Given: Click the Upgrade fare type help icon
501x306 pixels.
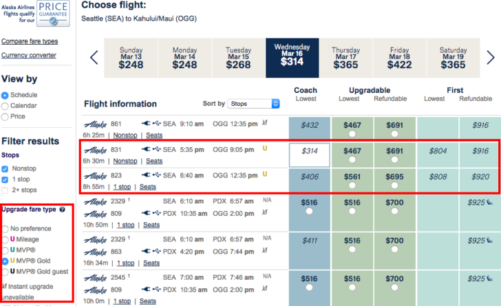Looking at the screenshot, I should coord(63,209).
